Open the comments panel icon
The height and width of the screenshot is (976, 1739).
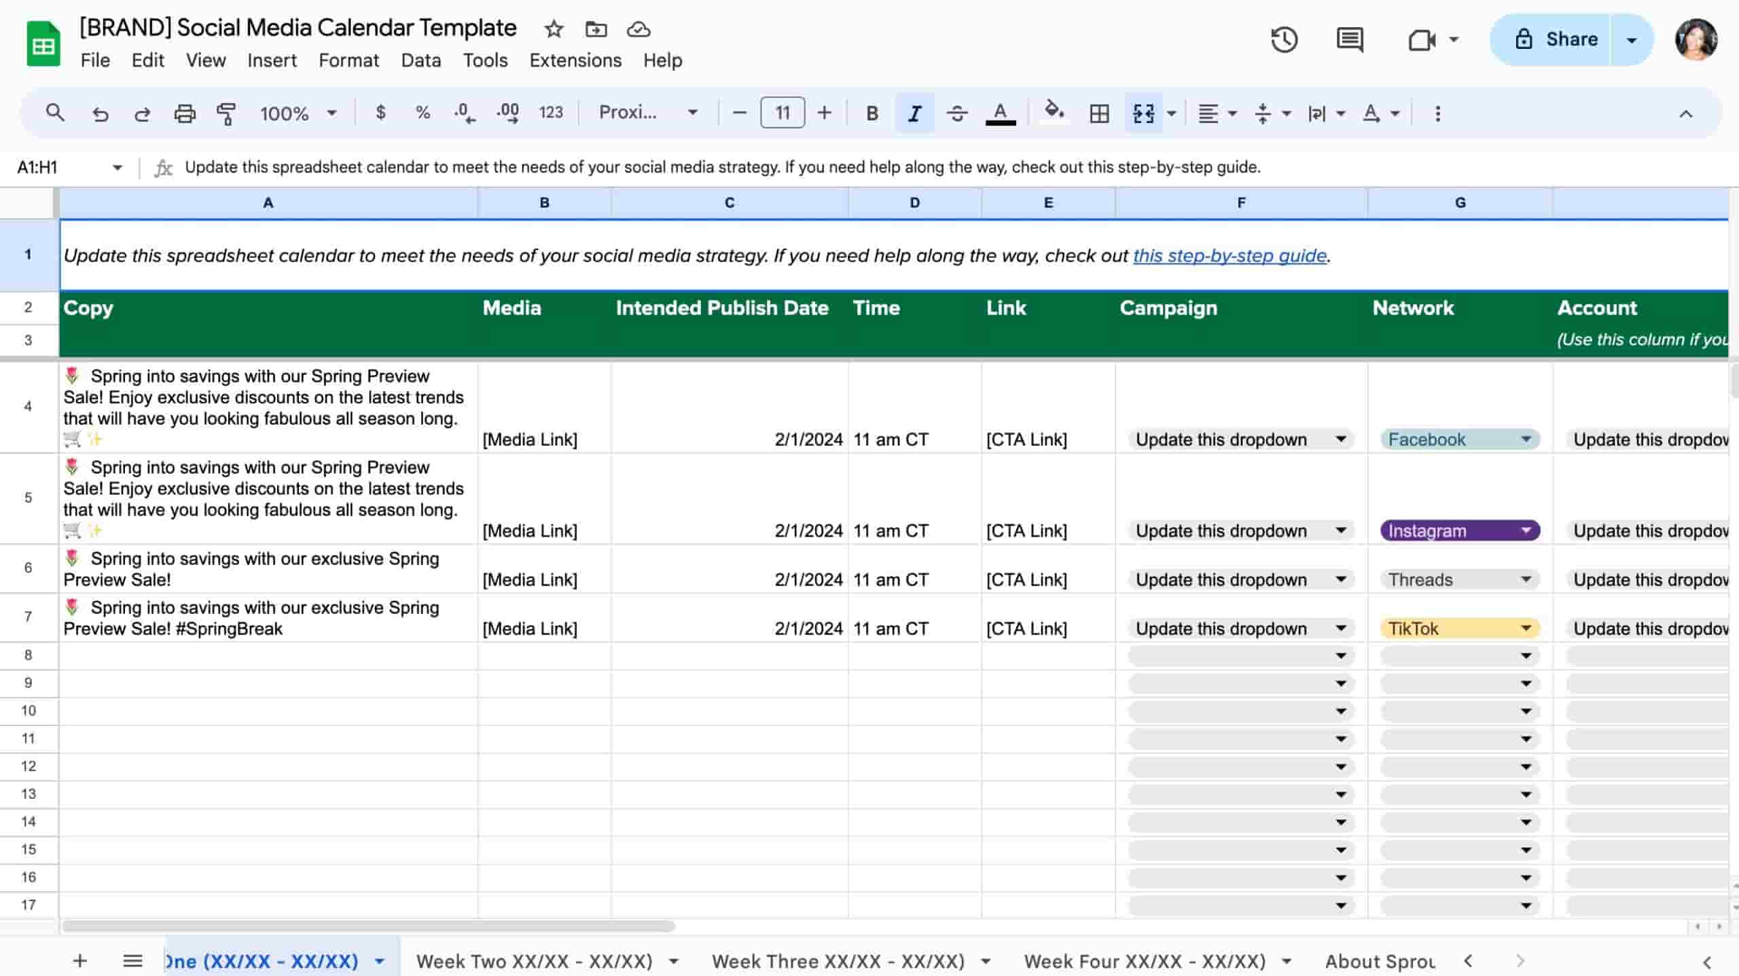(1349, 40)
